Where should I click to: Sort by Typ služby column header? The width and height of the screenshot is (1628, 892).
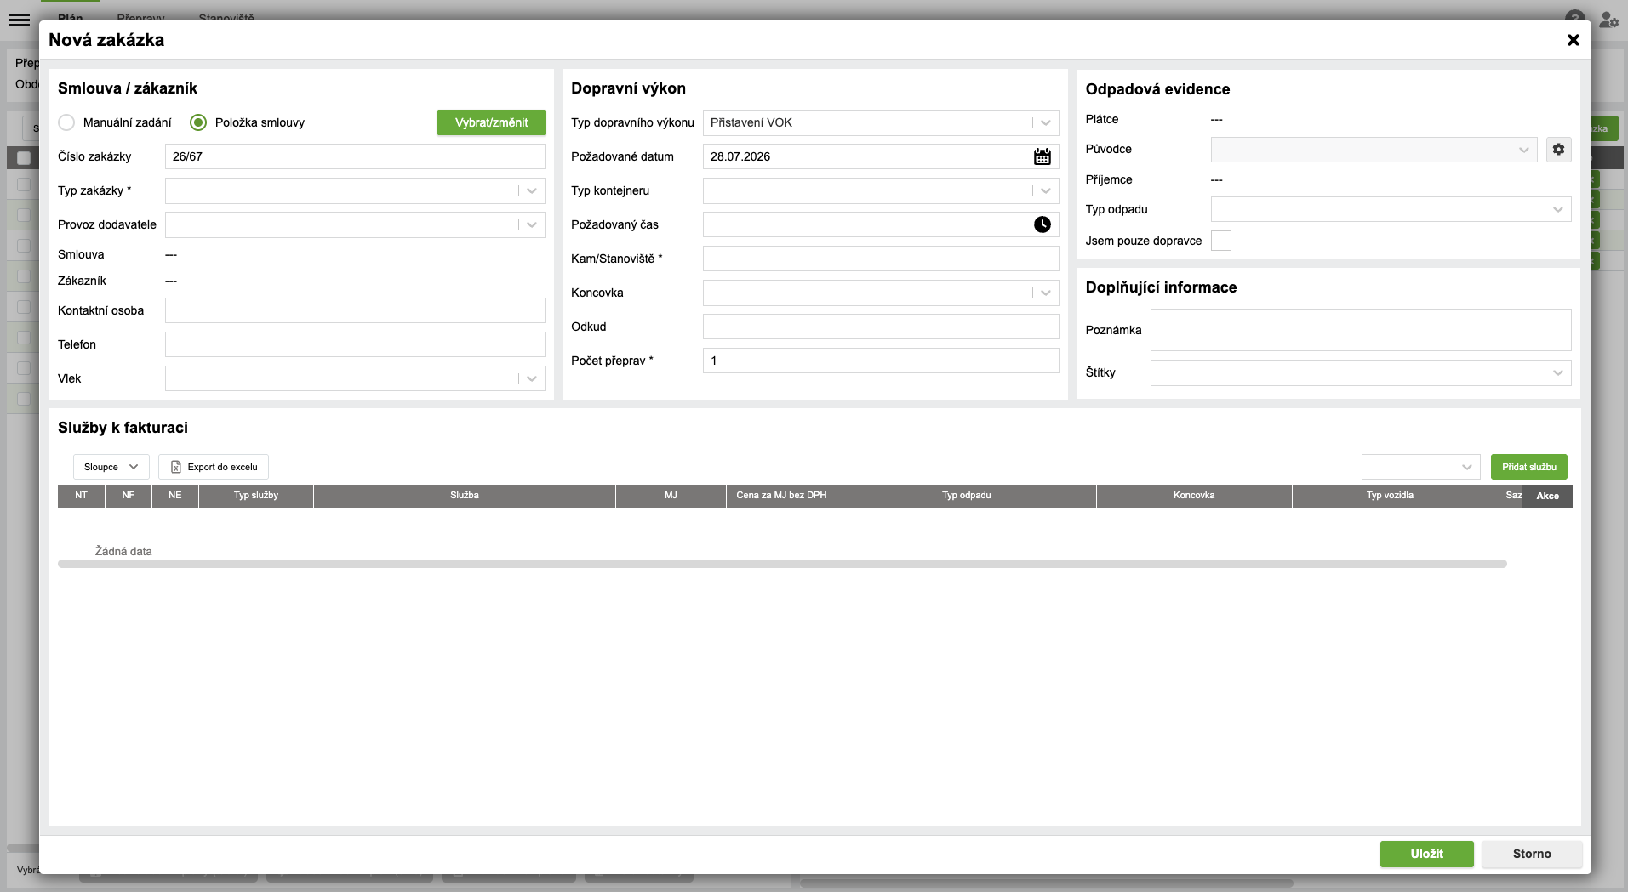pyautogui.click(x=256, y=495)
